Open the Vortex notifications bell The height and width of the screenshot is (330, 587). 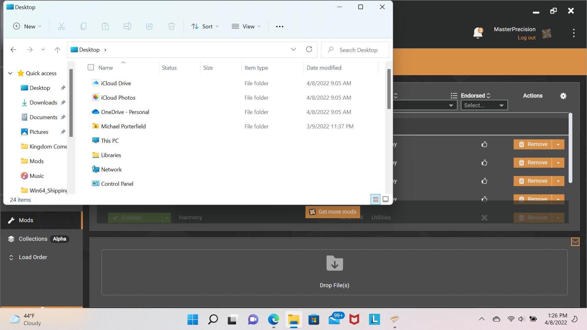click(478, 33)
